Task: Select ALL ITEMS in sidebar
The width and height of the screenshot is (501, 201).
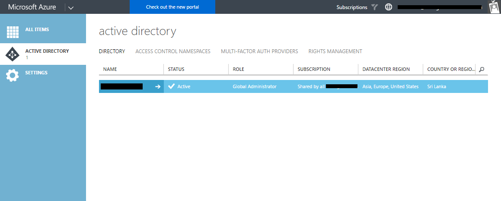Action: (x=37, y=29)
